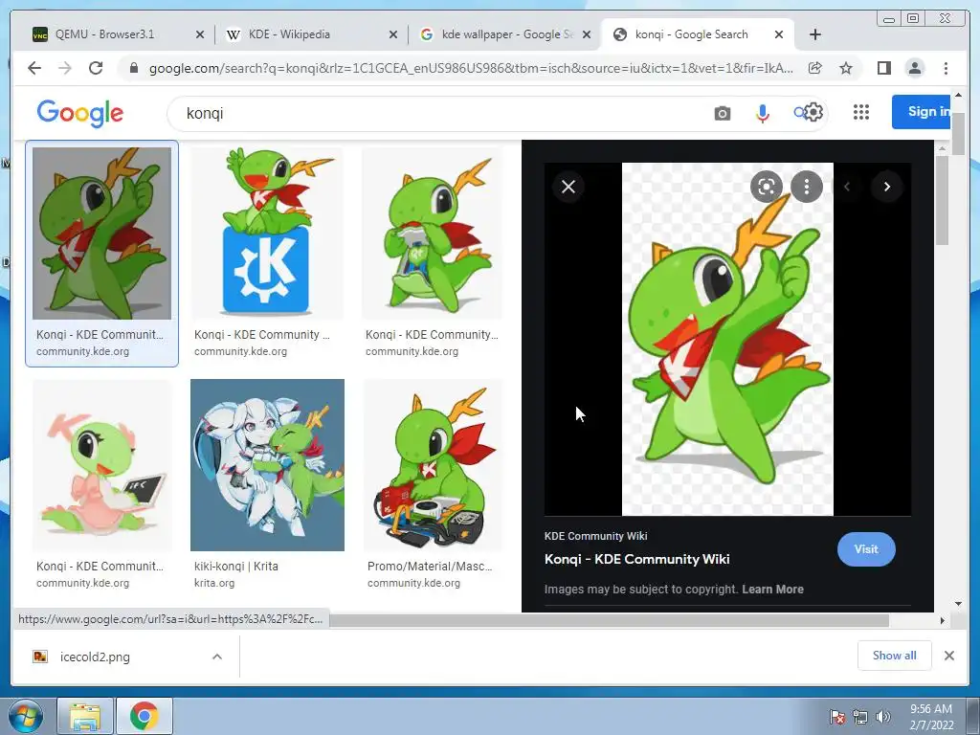
Task: Click the horizontal page scrollbar
Action: 610,620
